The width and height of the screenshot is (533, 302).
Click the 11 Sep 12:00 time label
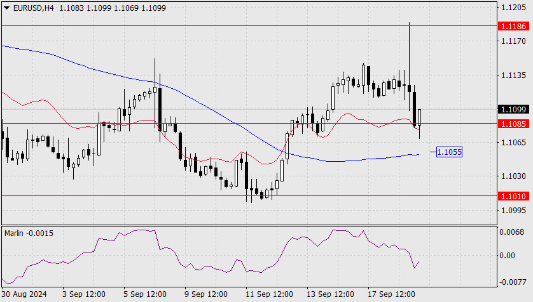pos(269,294)
